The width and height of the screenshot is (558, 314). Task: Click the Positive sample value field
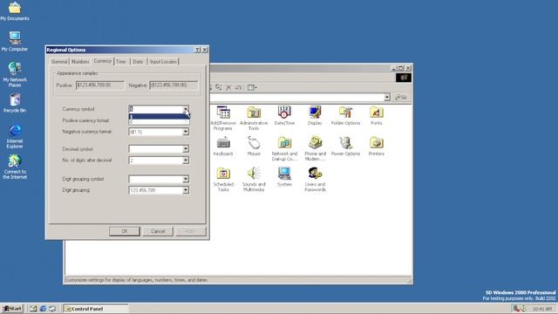click(99, 85)
